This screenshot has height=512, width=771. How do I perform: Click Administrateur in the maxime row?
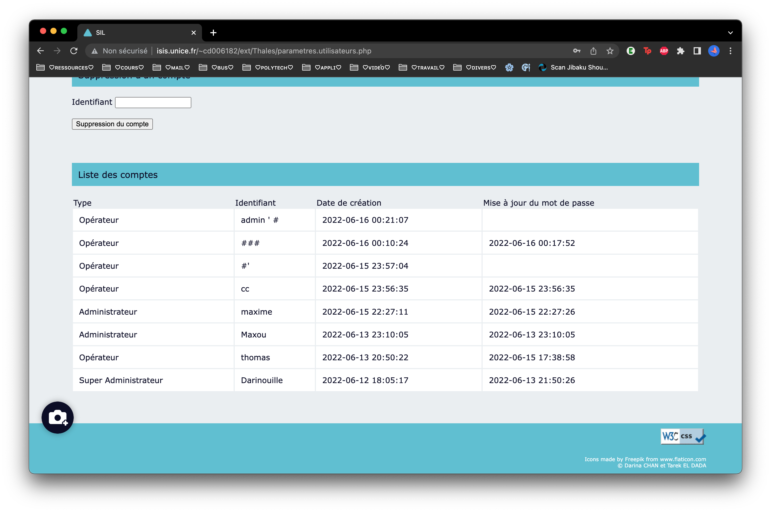[x=153, y=312]
